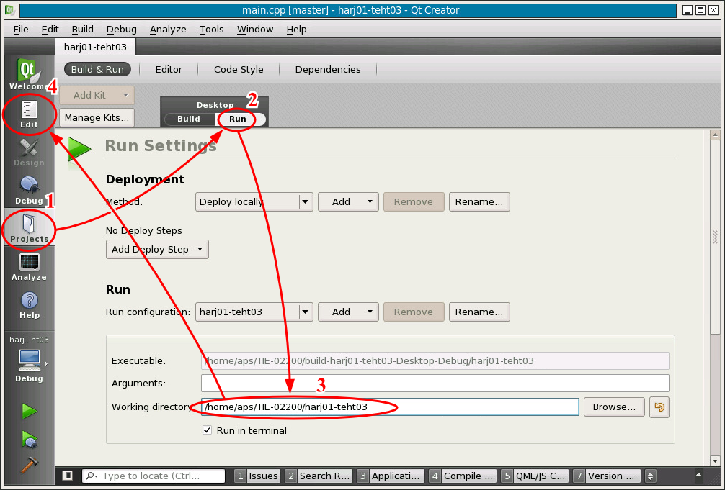
Task: Click Browse for working directory
Action: (614, 407)
